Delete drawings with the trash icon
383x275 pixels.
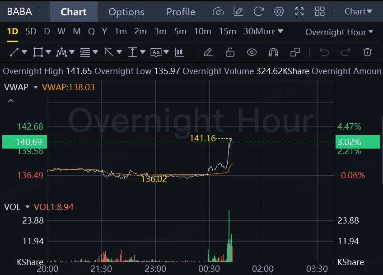[x=367, y=52]
